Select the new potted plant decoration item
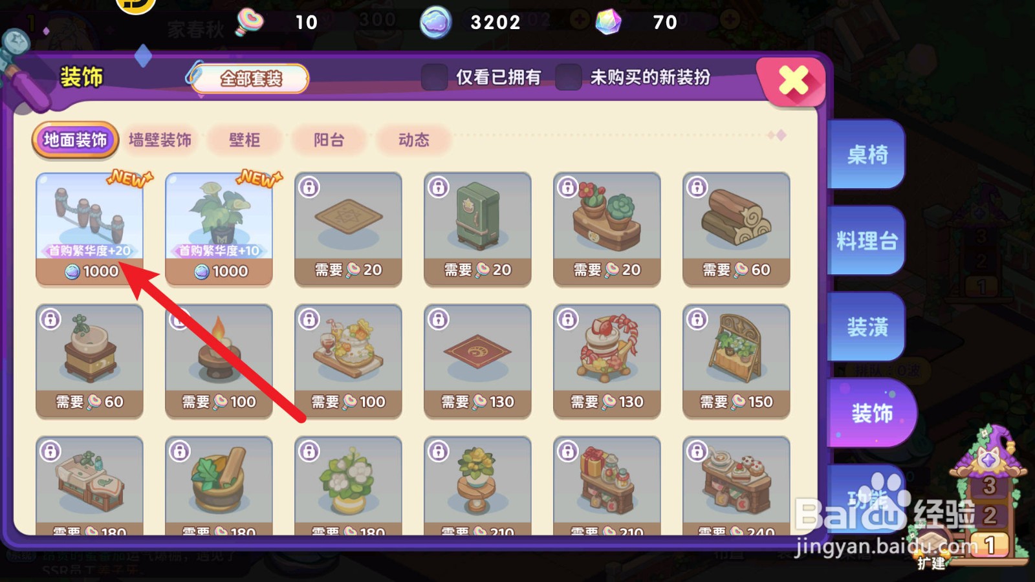The width and height of the screenshot is (1035, 582). (x=219, y=229)
